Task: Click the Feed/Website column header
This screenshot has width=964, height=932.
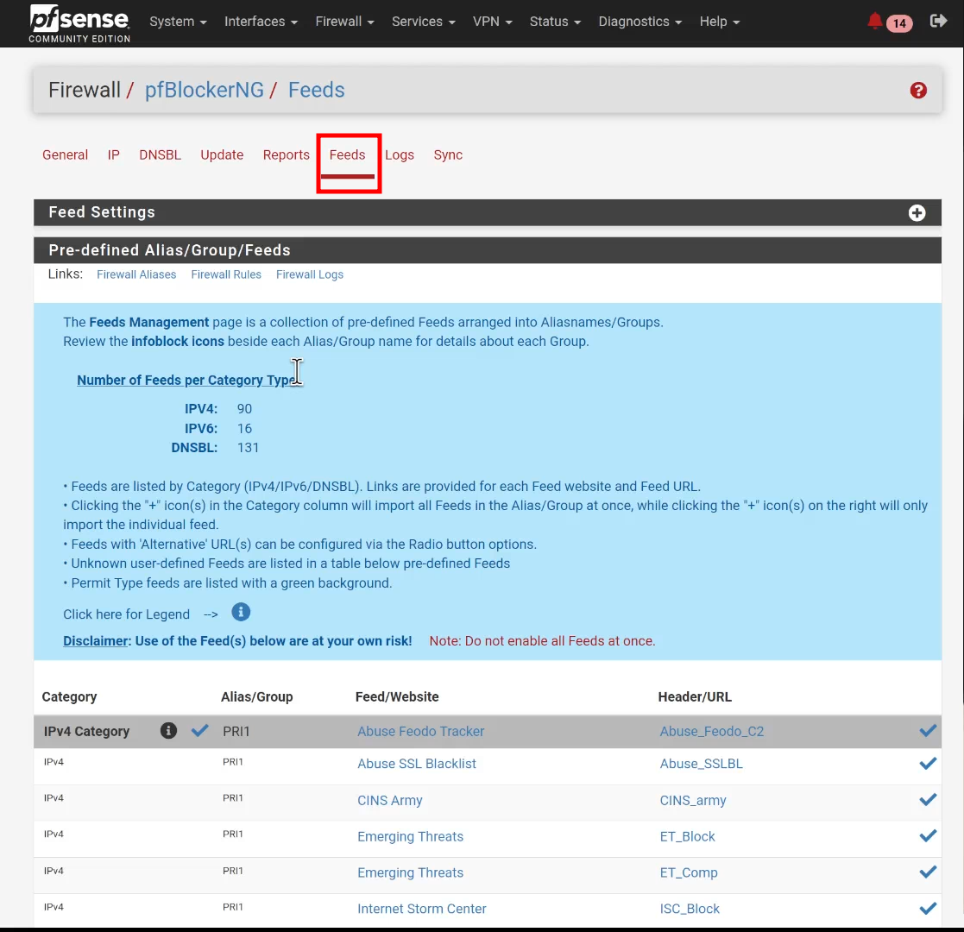Action: tap(397, 696)
